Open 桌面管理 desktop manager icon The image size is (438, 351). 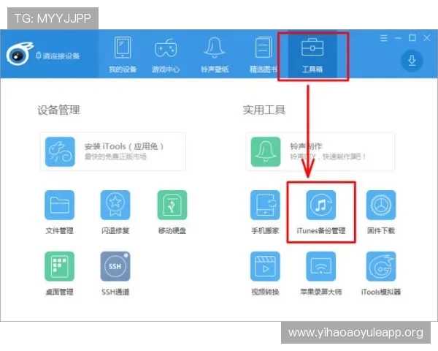pos(60,266)
